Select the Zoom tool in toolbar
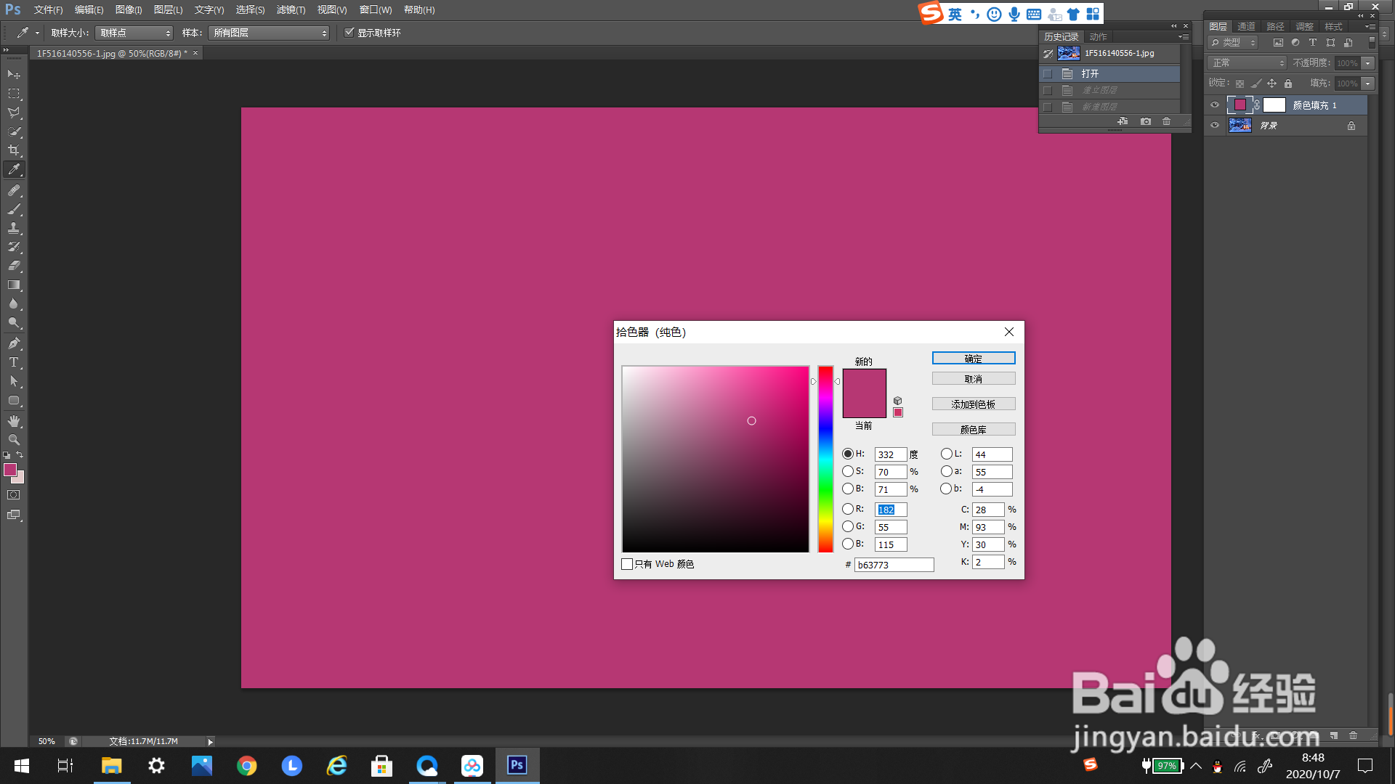The image size is (1395, 784). pyautogui.click(x=14, y=440)
